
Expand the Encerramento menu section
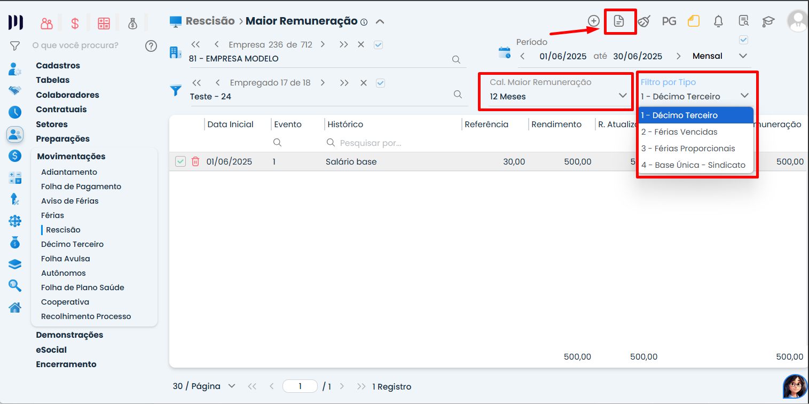(x=66, y=364)
